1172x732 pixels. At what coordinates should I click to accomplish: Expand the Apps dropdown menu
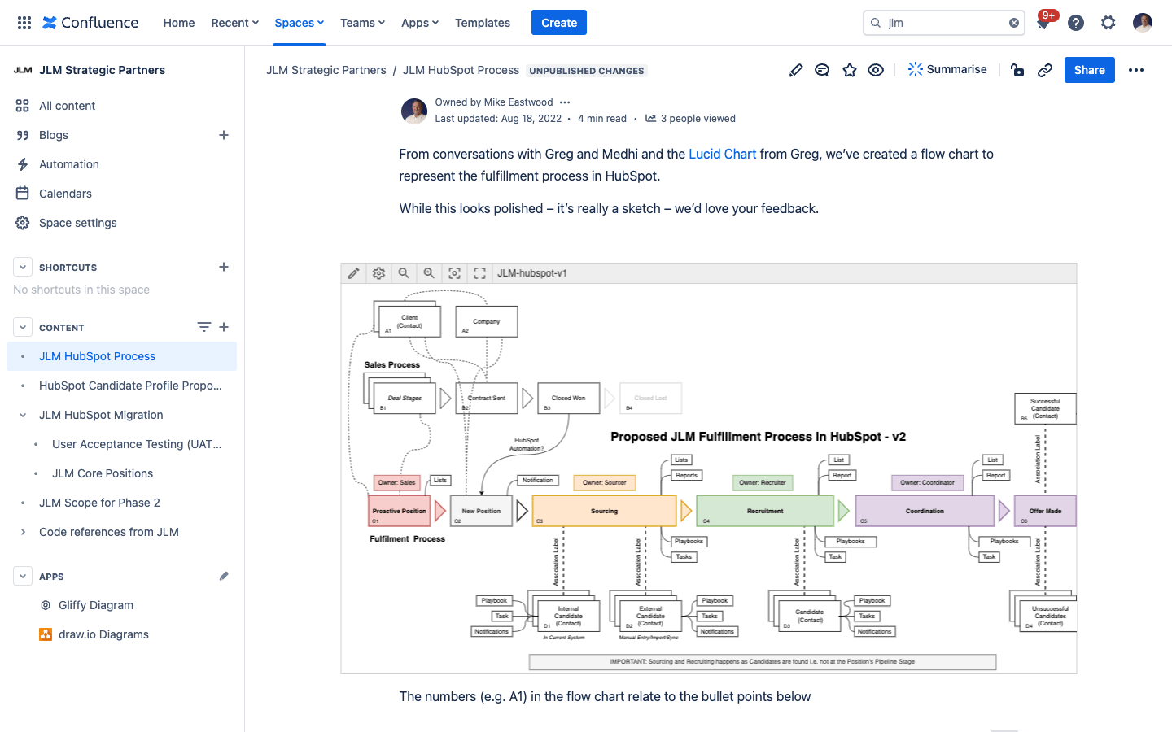[x=420, y=23]
